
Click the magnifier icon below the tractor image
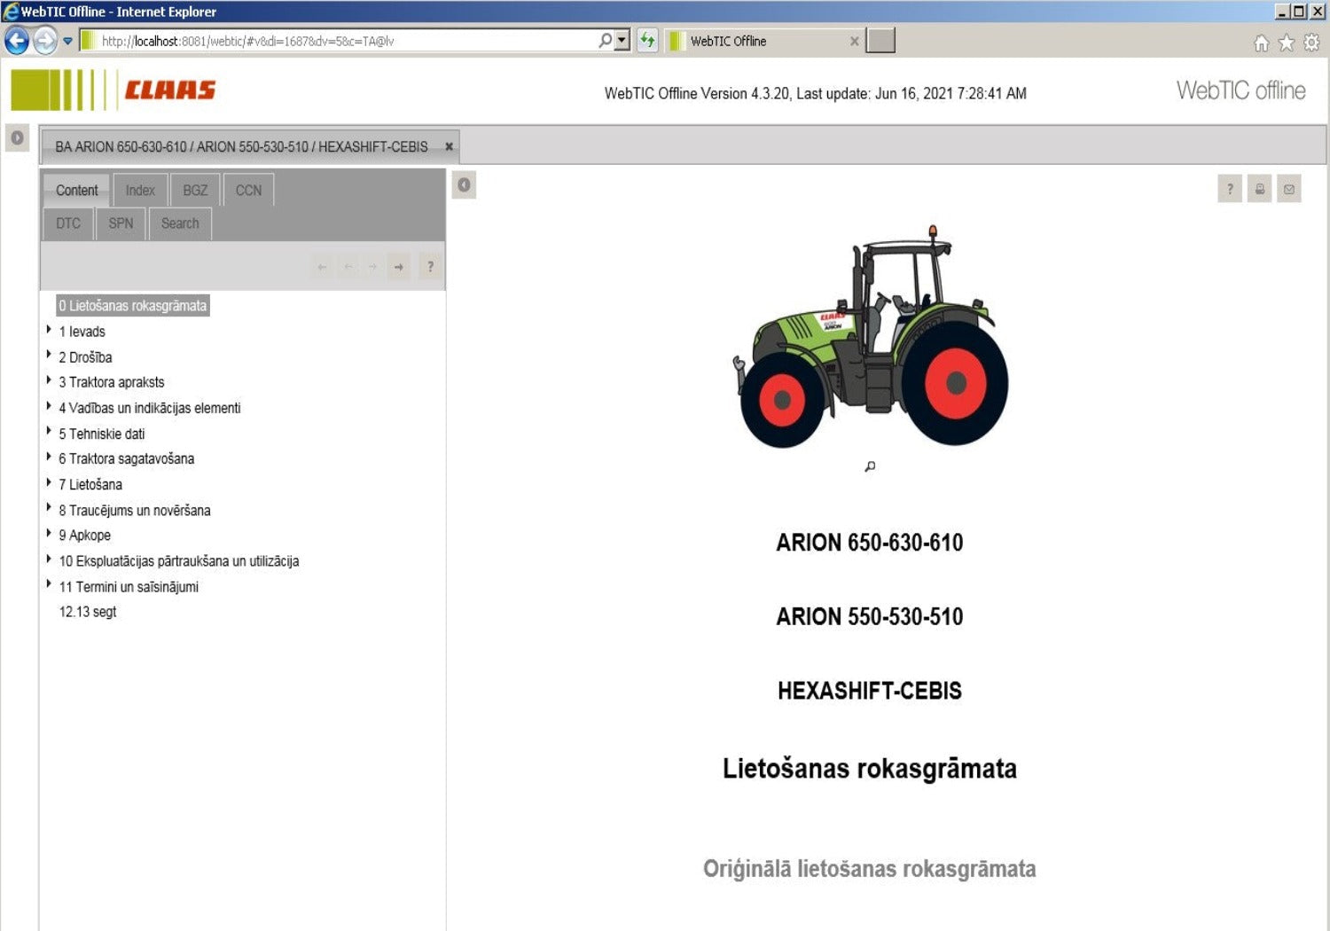(870, 466)
